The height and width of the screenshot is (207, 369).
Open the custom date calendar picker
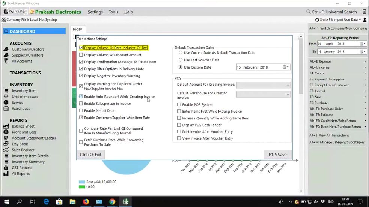[x=285, y=67]
